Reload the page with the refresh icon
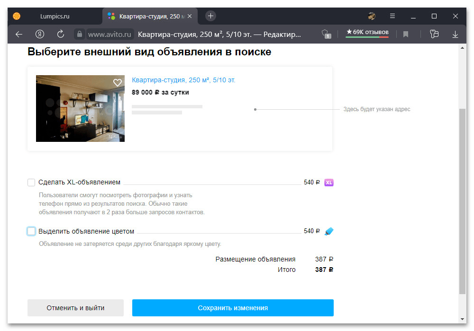This screenshot has width=474, height=331. (x=61, y=34)
